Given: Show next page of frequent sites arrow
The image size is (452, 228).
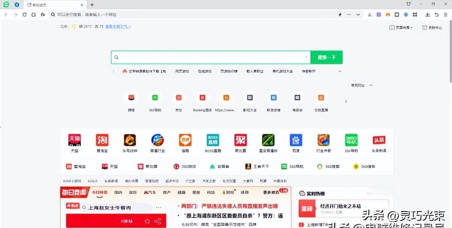Looking at the screenshot, I should [x=346, y=101].
